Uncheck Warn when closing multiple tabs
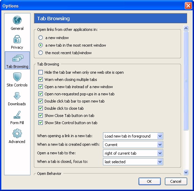The height and width of the screenshot is (191, 194). point(40,79)
